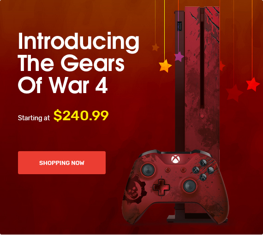Click the SHOPPING NOW button

click(62, 163)
